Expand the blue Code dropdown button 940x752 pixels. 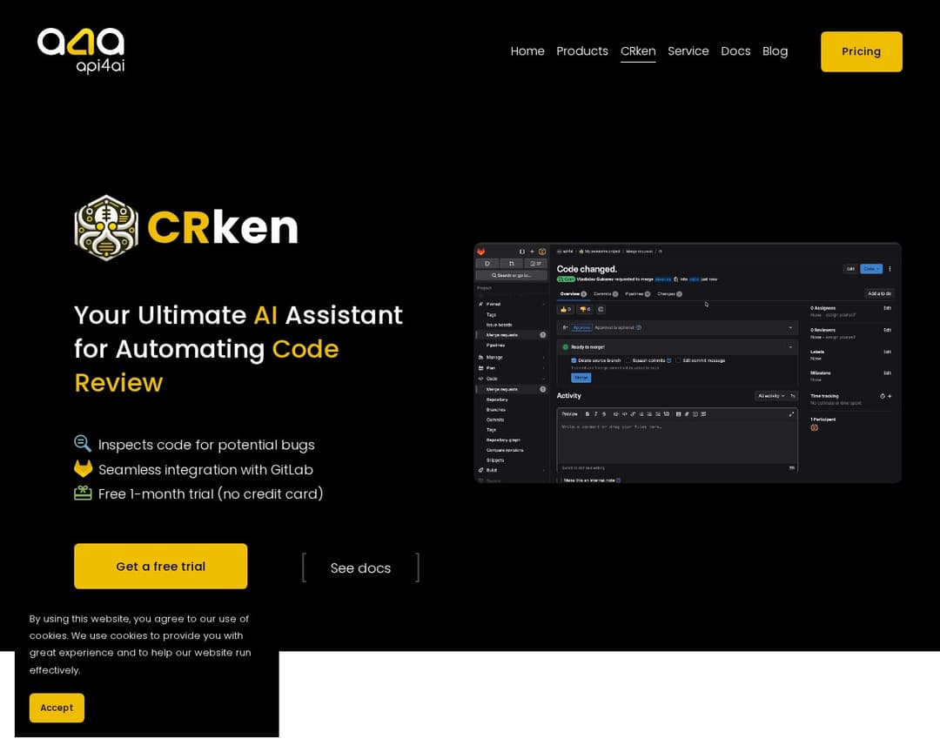pos(871,269)
